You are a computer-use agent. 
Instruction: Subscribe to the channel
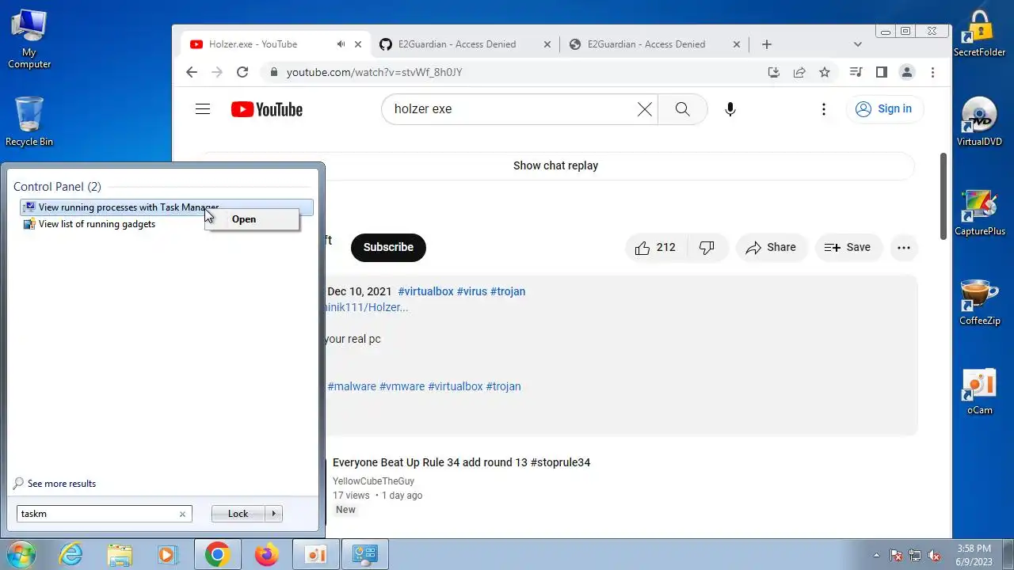point(388,247)
